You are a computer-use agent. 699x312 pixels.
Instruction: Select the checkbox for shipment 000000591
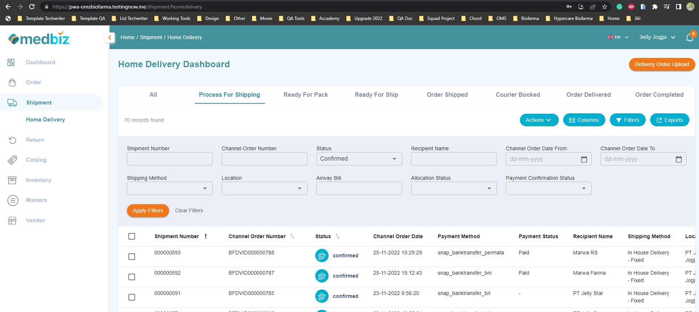point(132,297)
